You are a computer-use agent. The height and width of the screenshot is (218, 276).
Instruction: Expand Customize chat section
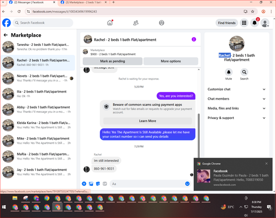click(x=237, y=89)
